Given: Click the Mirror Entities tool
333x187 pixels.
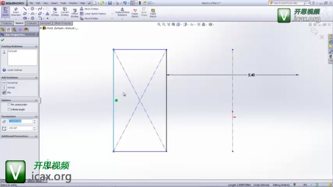Looking at the screenshot, I should pyautogui.click(x=89, y=9).
